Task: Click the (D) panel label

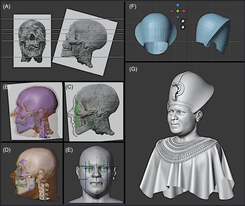Action: 7,150
